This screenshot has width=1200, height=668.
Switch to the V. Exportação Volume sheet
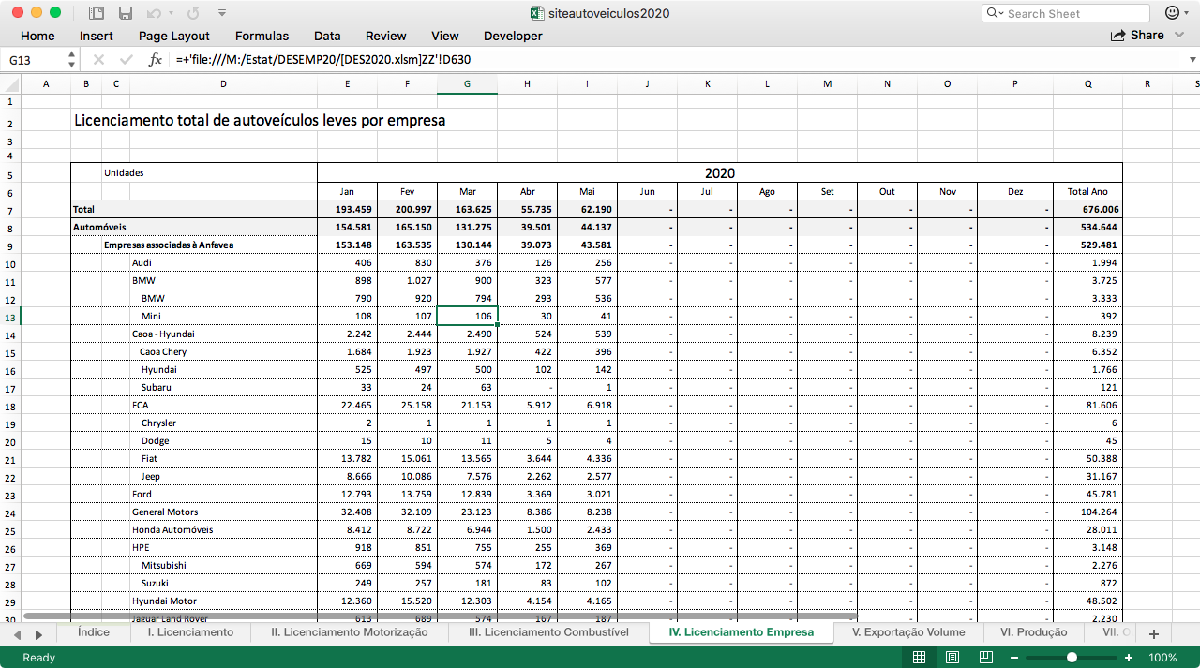coord(907,632)
